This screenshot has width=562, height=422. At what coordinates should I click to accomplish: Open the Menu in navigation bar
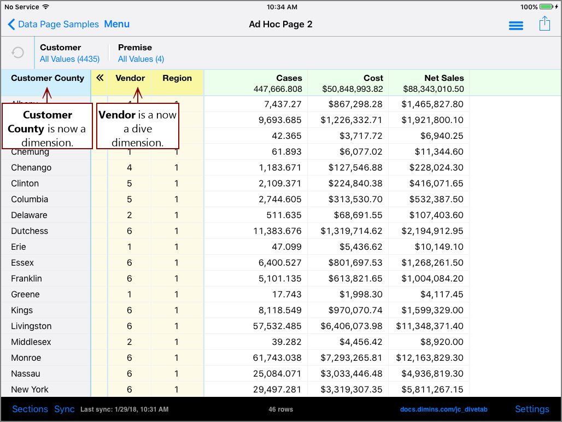point(116,24)
